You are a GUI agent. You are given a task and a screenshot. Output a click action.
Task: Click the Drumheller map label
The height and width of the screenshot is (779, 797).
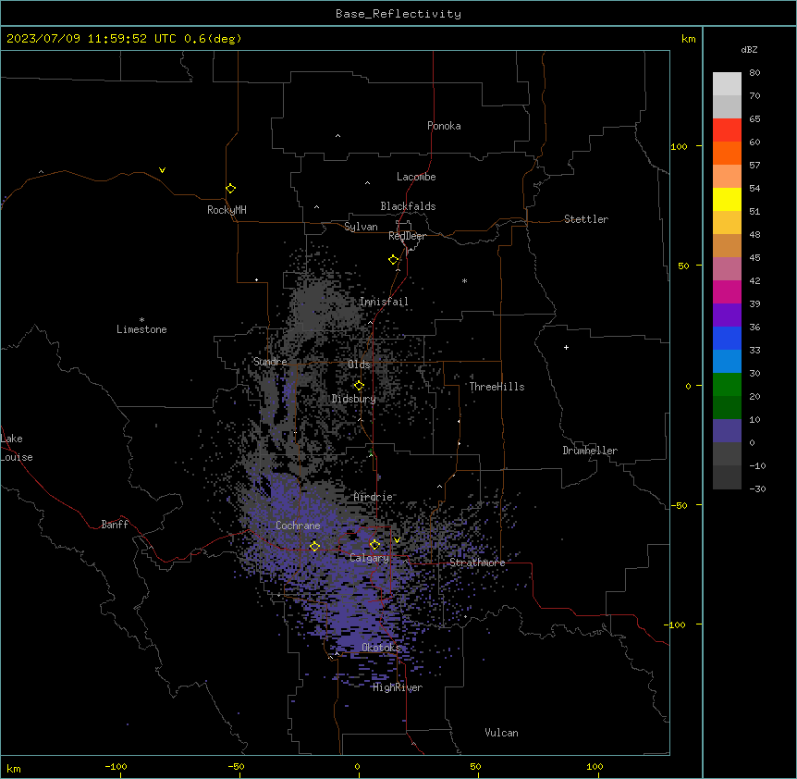tap(590, 451)
